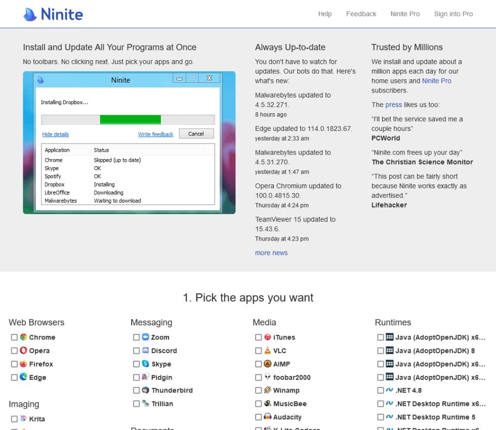Click the Lifehacker attribution text
The height and width of the screenshot is (430, 496).
pyautogui.click(x=389, y=205)
